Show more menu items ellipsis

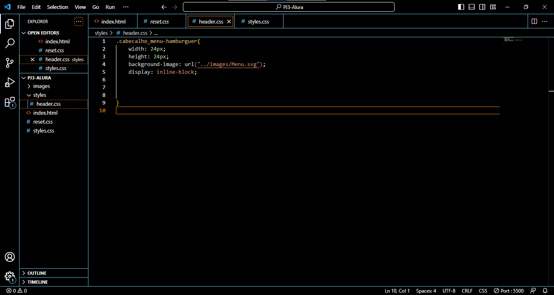(126, 7)
